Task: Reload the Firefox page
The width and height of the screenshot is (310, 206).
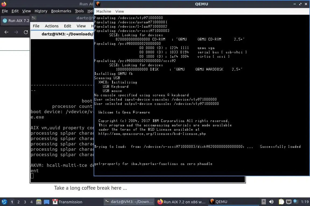Action: [26, 32]
